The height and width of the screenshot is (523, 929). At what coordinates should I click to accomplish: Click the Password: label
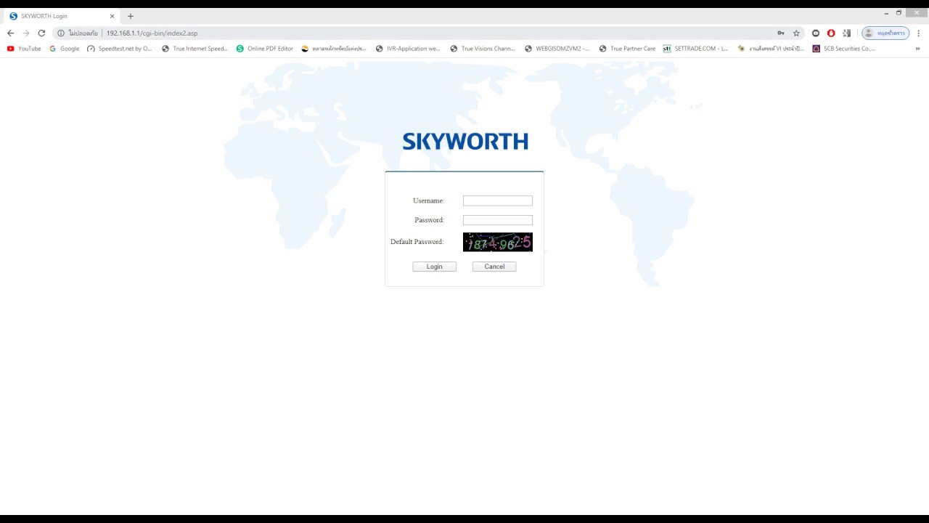coord(429,220)
